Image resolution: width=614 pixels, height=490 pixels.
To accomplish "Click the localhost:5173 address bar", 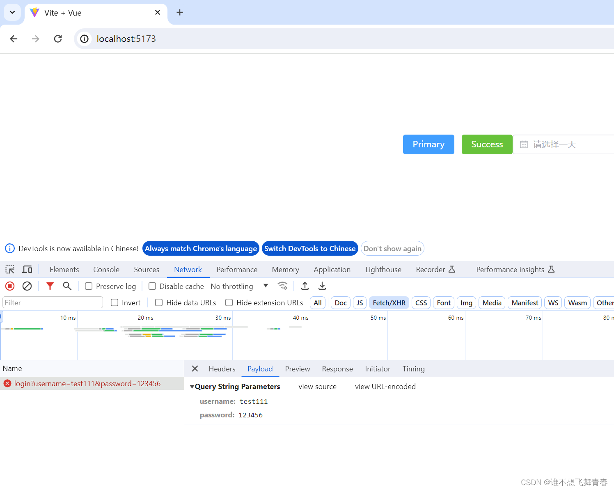I will pyautogui.click(x=345, y=39).
